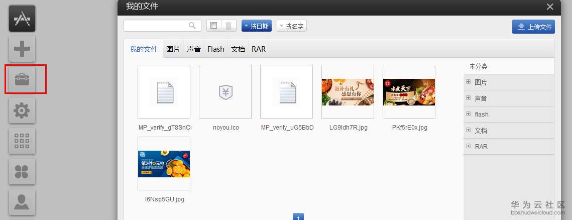This screenshot has width=572, height=220.
Task: Select the MP_verify_uG5BbD file thumbnail
Action: (286, 91)
